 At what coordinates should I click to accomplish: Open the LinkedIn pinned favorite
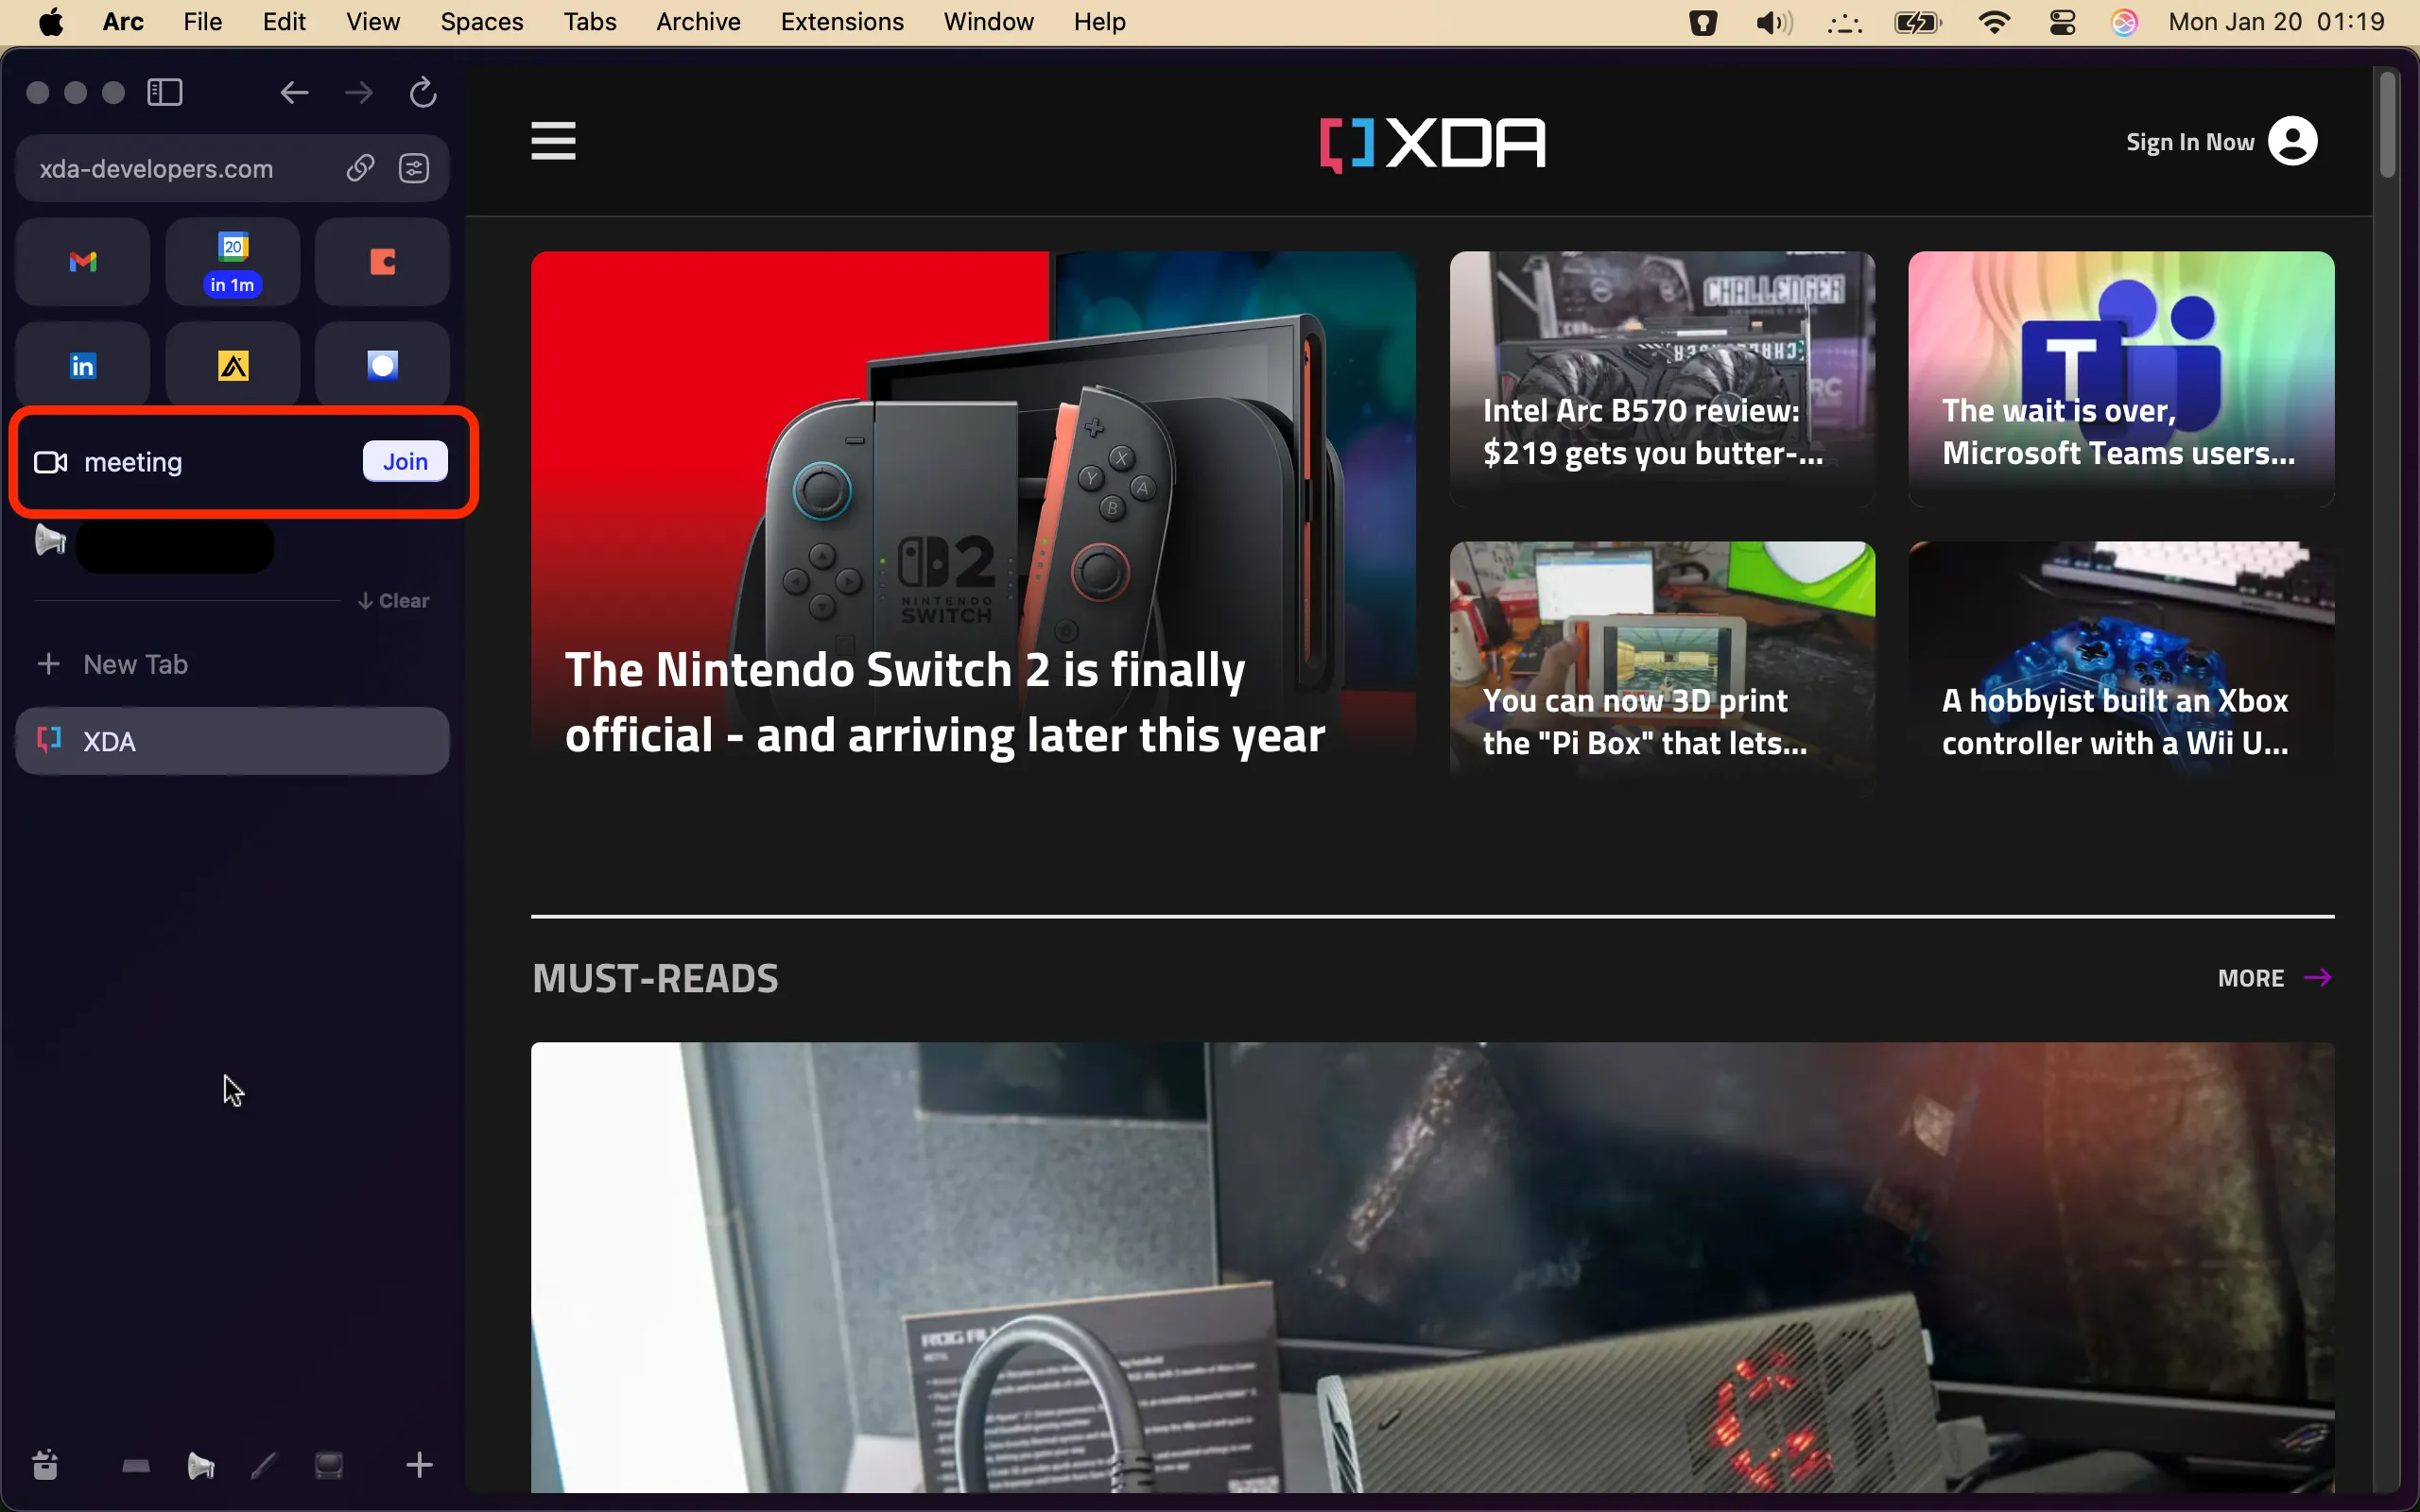(x=83, y=365)
